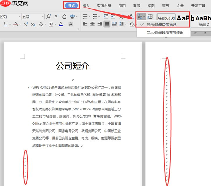Toggle superscript formatting
The image size is (211, 186).
(26, 24)
